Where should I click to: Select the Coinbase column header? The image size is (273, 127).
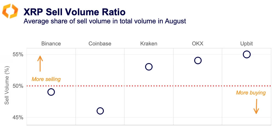point(100,44)
